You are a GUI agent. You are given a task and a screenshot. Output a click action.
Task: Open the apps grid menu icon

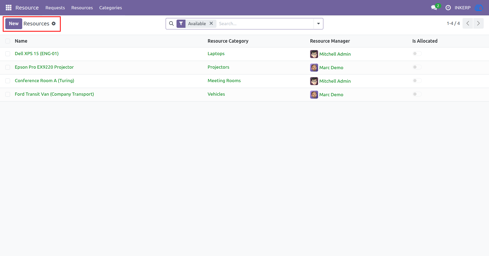point(8,8)
